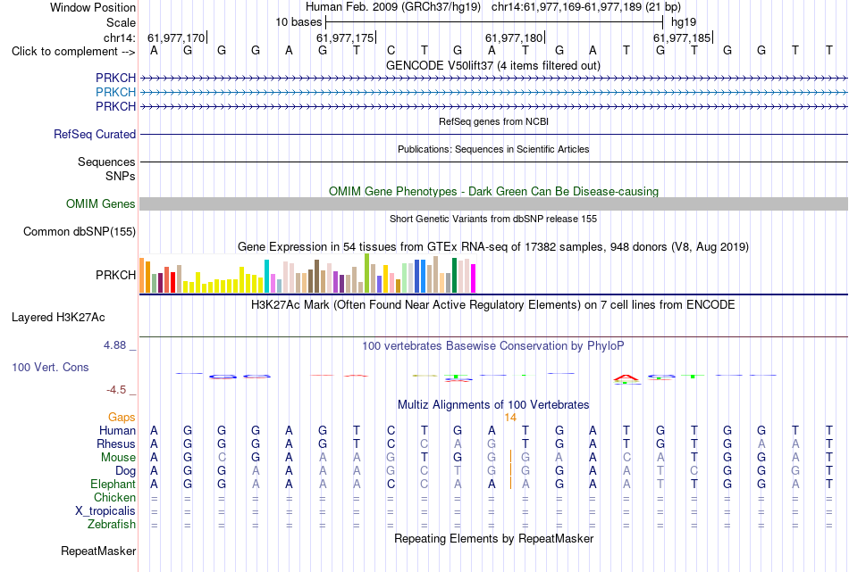Click 'RefSeq genes from NCBI' title
Screen dimensions: 849x572
[493, 121]
